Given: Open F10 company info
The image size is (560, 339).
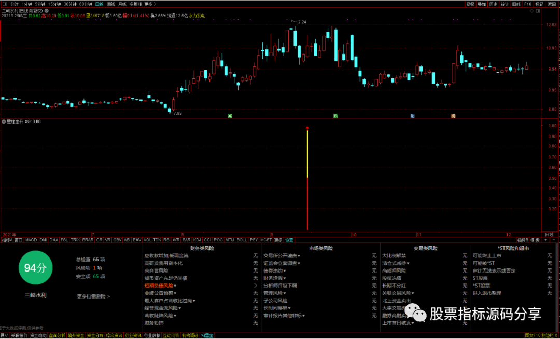Looking at the screenshot, I should point(527,4).
